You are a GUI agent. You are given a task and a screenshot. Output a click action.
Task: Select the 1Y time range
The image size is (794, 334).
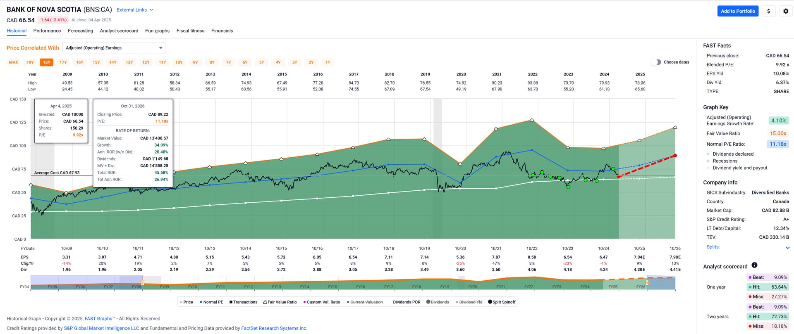coord(328,62)
